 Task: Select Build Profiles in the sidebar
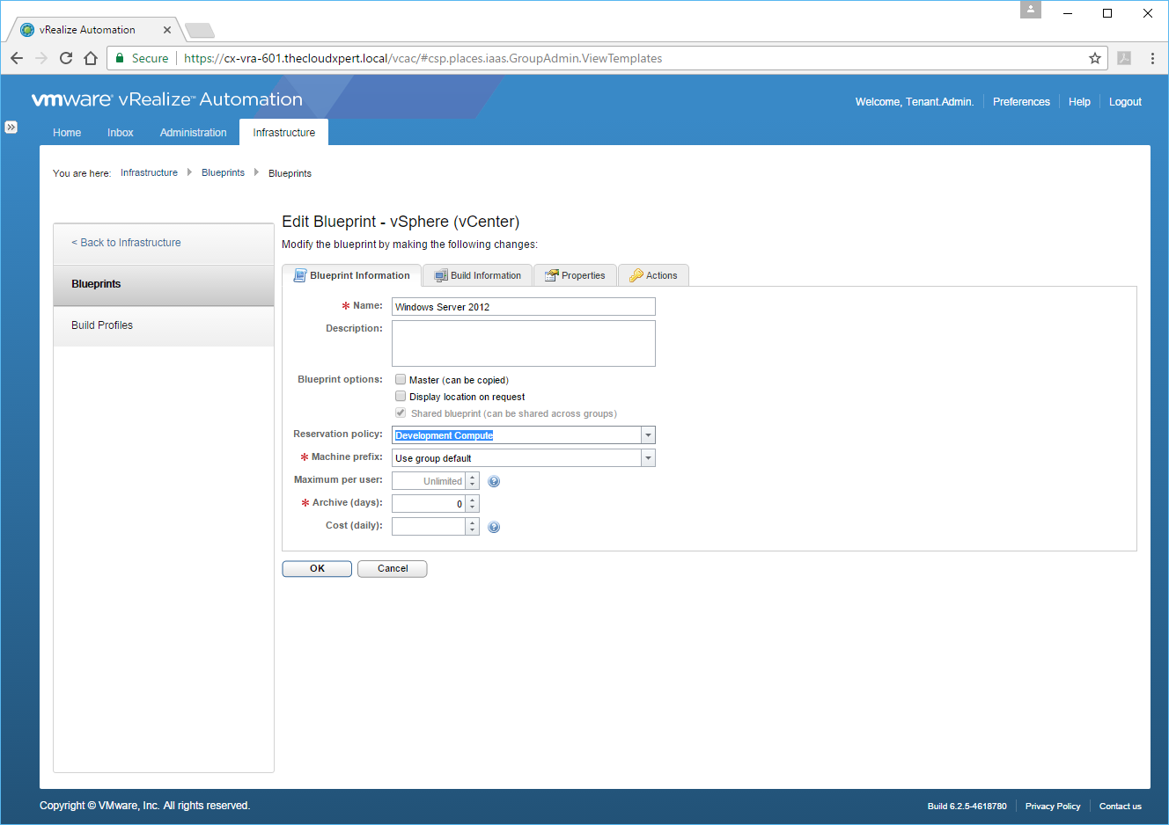point(102,325)
